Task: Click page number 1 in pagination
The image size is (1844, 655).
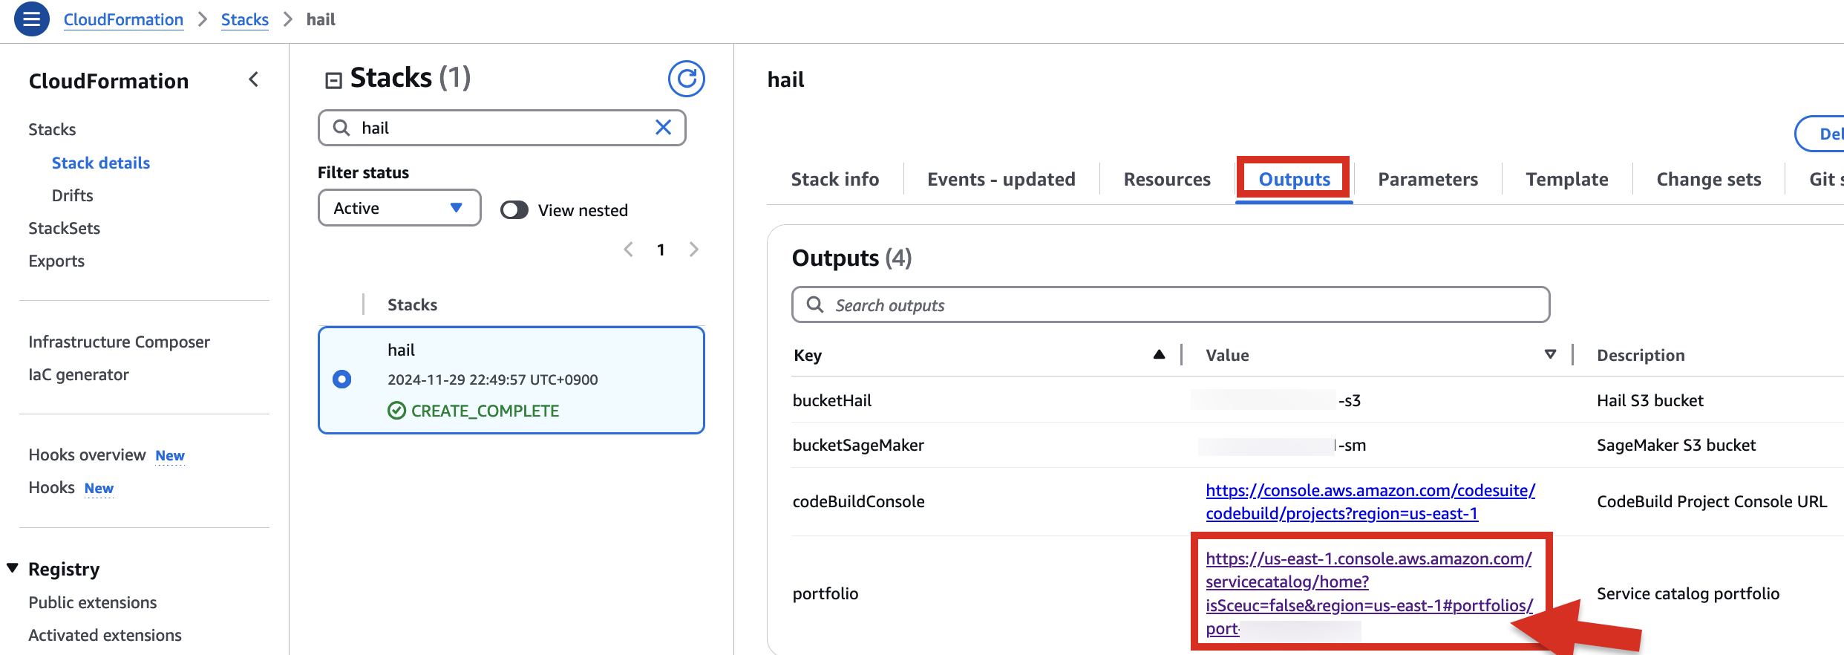Action: (661, 250)
